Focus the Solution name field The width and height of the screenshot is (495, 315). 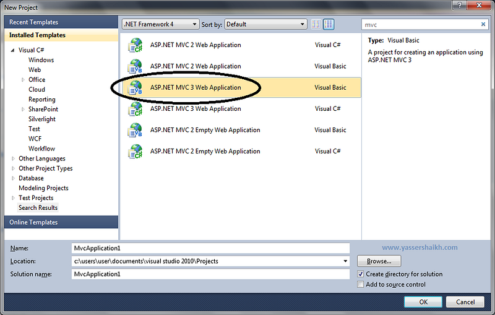(x=210, y=274)
